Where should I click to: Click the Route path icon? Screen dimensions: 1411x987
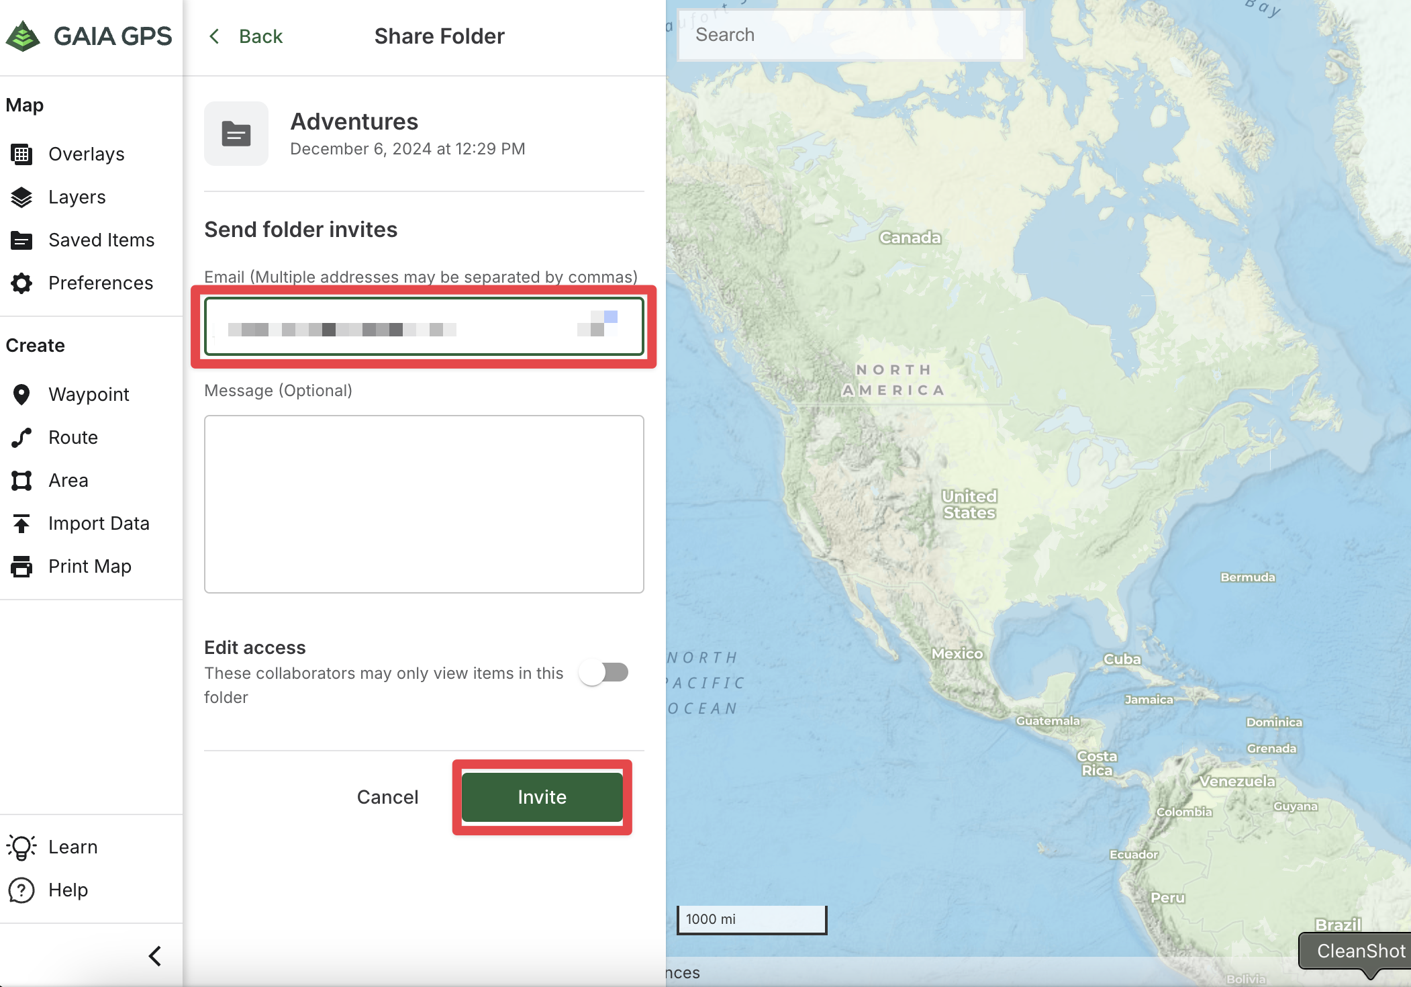point(21,438)
